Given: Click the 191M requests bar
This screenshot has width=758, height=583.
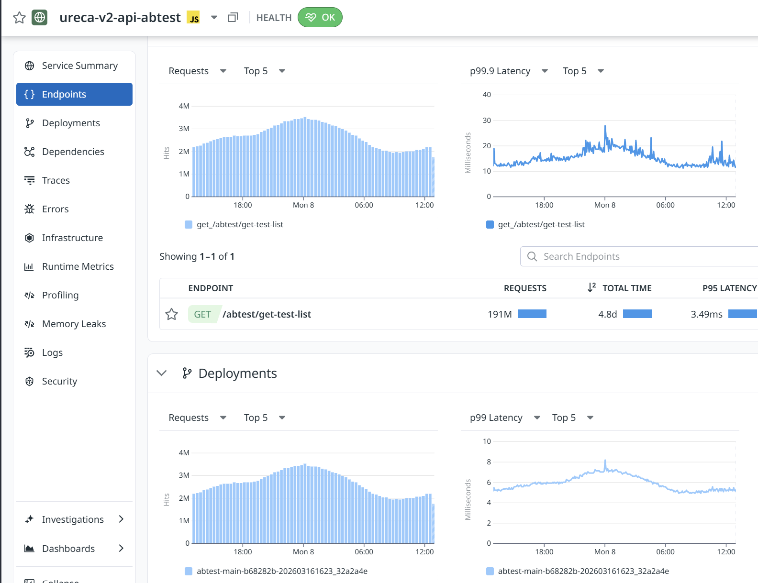Looking at the screenshot, I should pos(532,314).
